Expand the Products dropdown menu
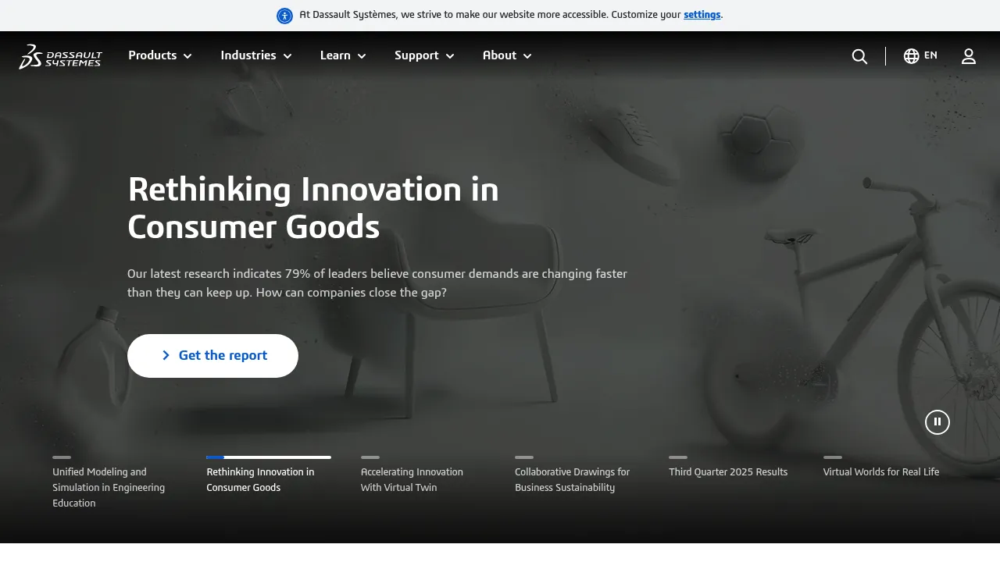 pyautogui.click(x=160, y=55)
